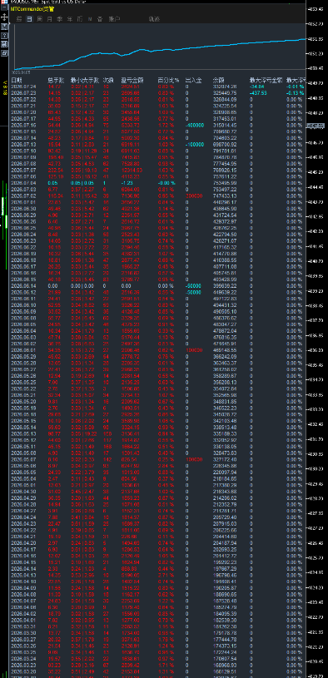Click the 日期 column header

click(17, 81)
